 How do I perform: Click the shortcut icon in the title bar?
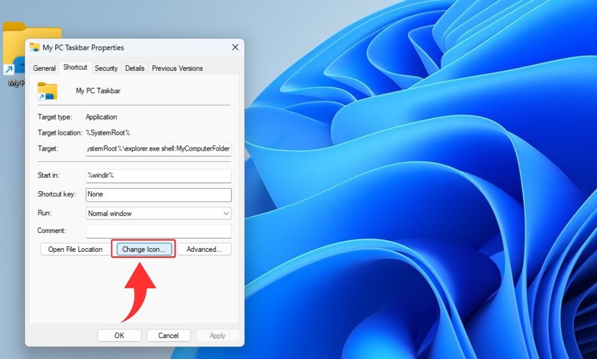click(35, 47)
